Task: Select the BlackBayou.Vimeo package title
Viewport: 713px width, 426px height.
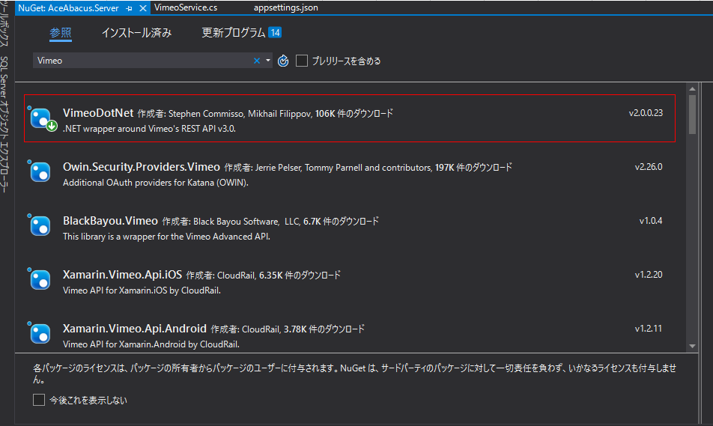Action: coord(110,221)
